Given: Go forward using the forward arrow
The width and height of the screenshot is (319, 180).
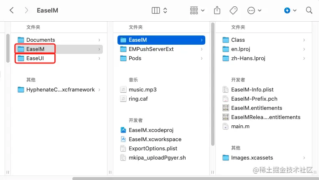Looking at the screenshot, I should 26,10.
